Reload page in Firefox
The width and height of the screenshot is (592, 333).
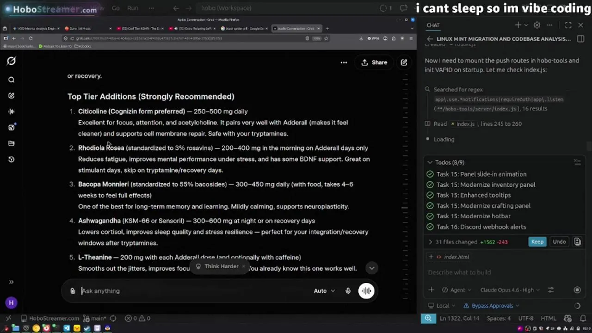tap(31, 38)
